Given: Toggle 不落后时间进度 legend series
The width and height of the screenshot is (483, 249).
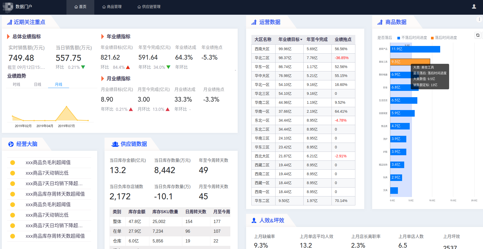Looking at the screenshot, I should click(412, 38).
